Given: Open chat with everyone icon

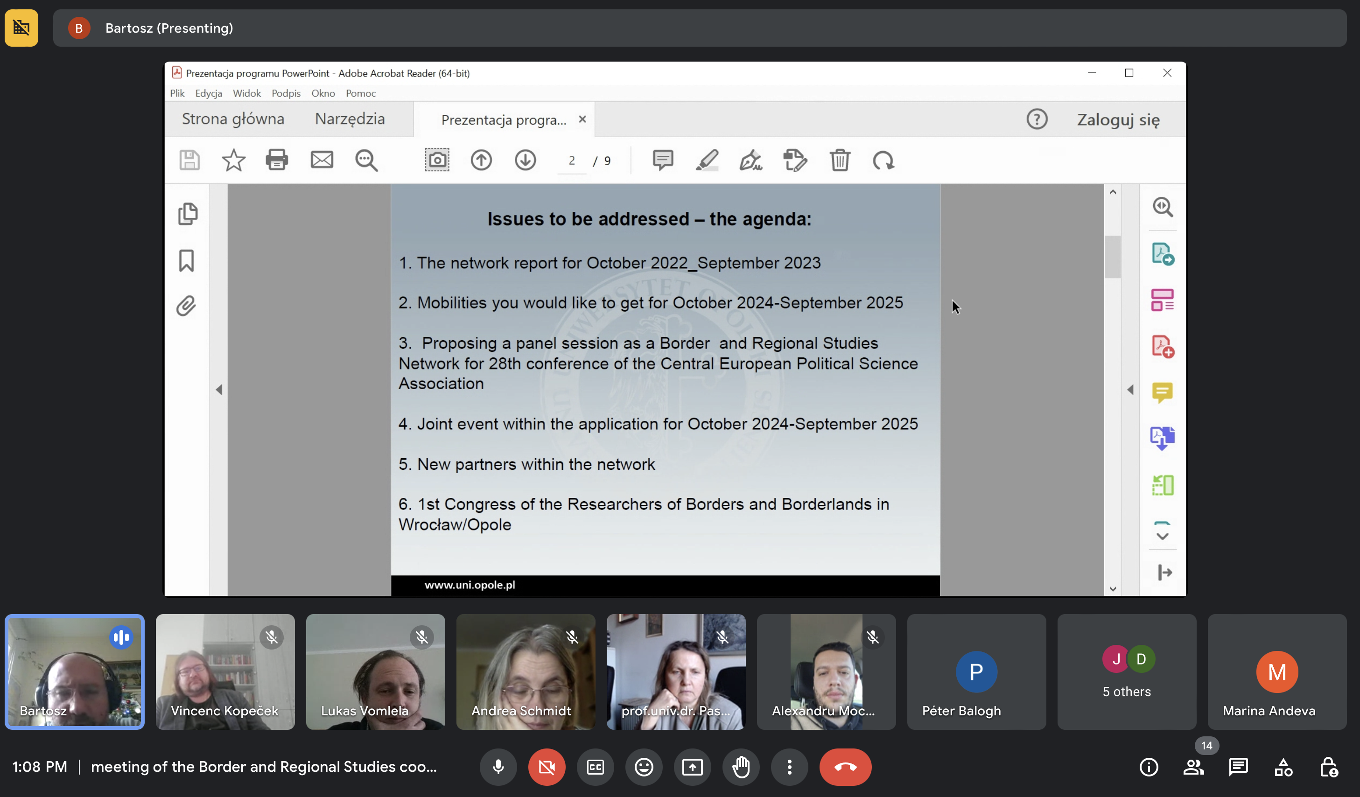Looking at the screenshot, I should (x=1238, y=767).
